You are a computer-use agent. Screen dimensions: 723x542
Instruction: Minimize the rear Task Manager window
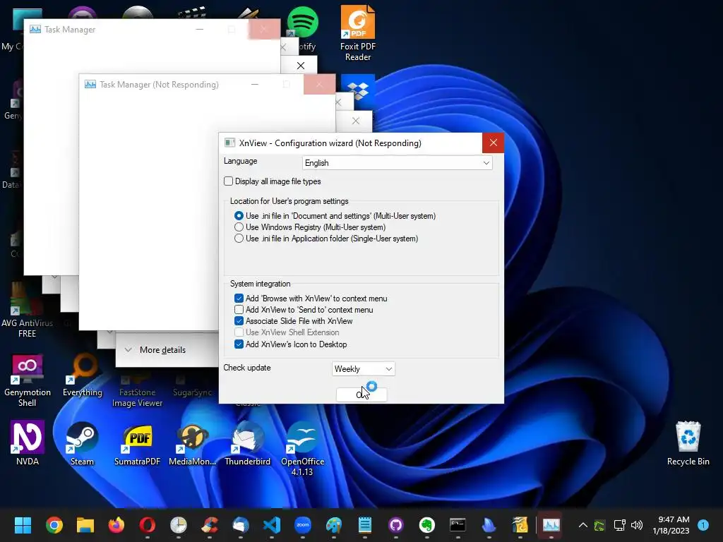[200, 29]
